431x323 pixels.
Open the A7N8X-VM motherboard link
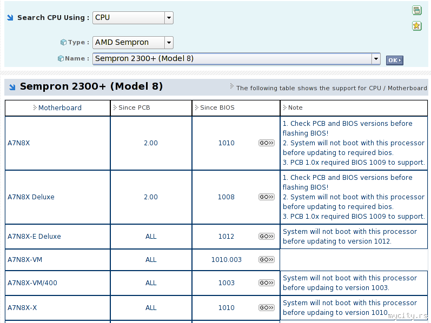coord(25,260)
